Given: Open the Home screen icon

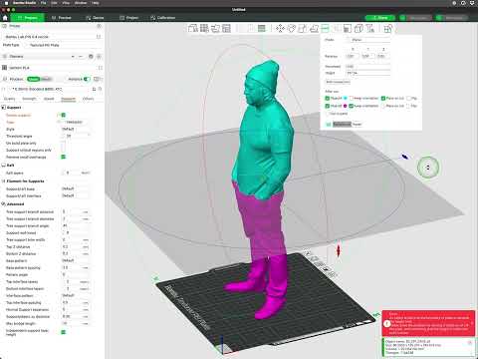Looking at the screenshot, I should point(5,18).
